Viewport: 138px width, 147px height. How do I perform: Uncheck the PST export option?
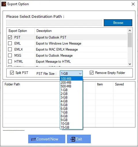pyautogui.click(x=10, y=37)
